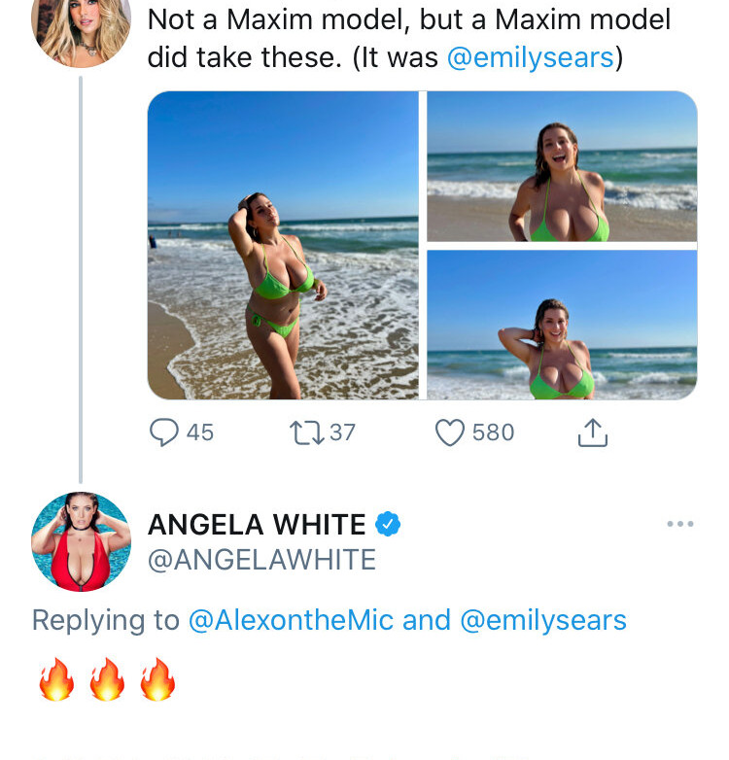Click the 580 like count
Image resolution: width=729 pixels, height=760 pixels.
pos(494,432)
